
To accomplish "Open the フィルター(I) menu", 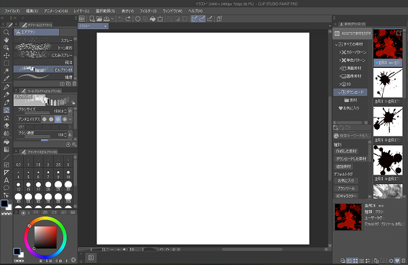I will pos(148,11).
